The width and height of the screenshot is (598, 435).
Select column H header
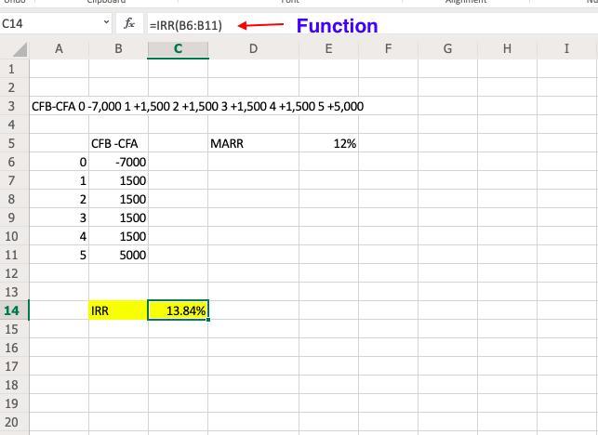507,49
